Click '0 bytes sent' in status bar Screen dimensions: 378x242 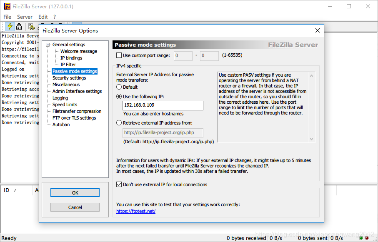(x=313, y=238)
